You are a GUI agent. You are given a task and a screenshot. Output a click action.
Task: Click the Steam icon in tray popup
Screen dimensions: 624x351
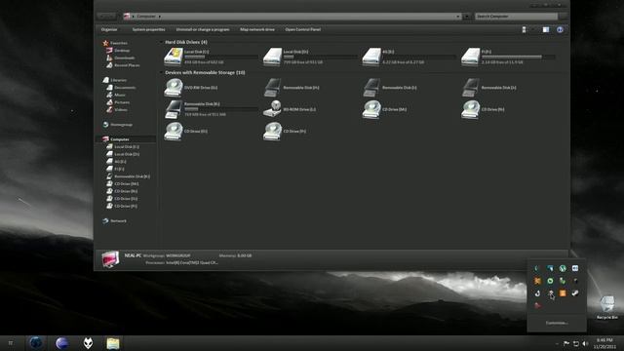575,293
